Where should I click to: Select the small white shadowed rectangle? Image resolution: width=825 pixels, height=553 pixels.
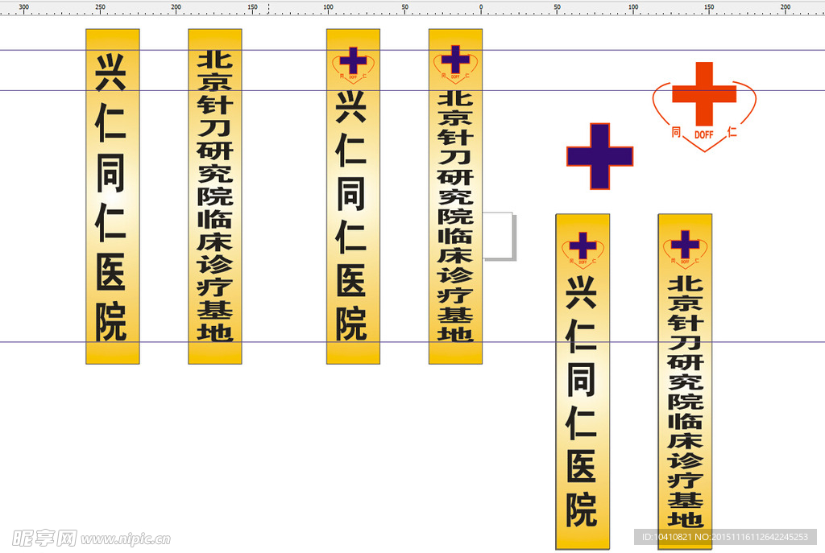coord(499,236)
